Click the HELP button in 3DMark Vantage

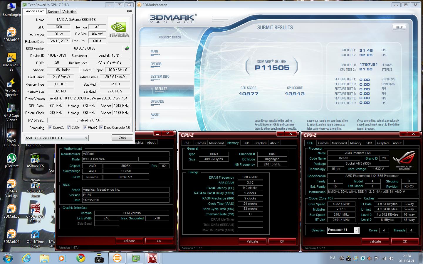pyautogui.click(x=399, y=27)
